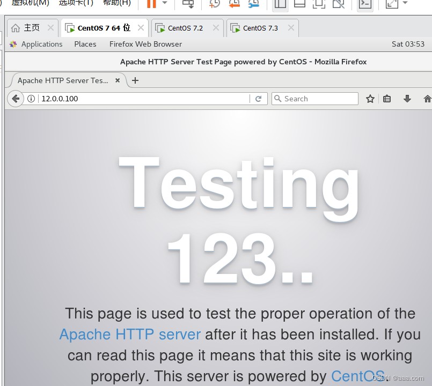This screenshot has width=432, height=386.
Task: Follow the CentOS link in the page text
Action: pos(358,376)
